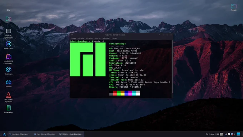Click the green Manjaro ASCII logo
Viewport: 243px width, 137px height.
click(88, 59)
